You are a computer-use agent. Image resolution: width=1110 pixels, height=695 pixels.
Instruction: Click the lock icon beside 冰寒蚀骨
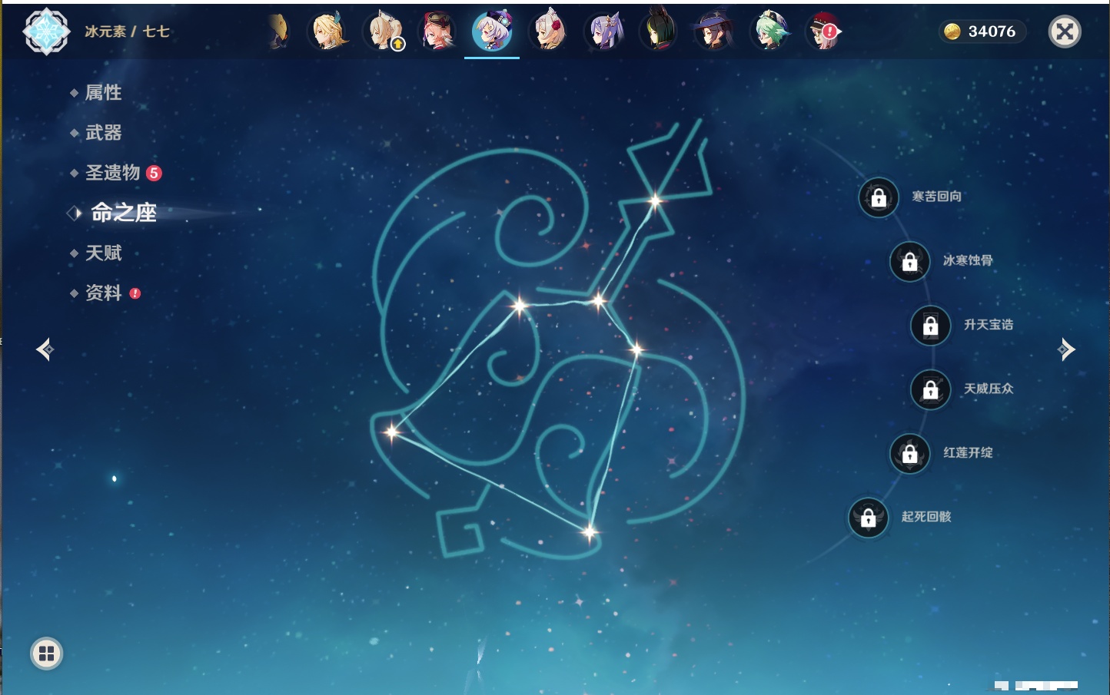(x=909, y=261)
